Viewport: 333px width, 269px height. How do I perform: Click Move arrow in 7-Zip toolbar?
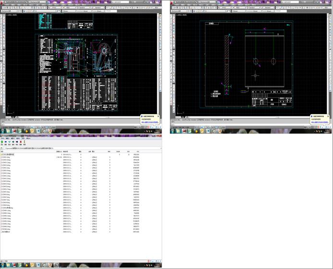(x=17, y=142)
